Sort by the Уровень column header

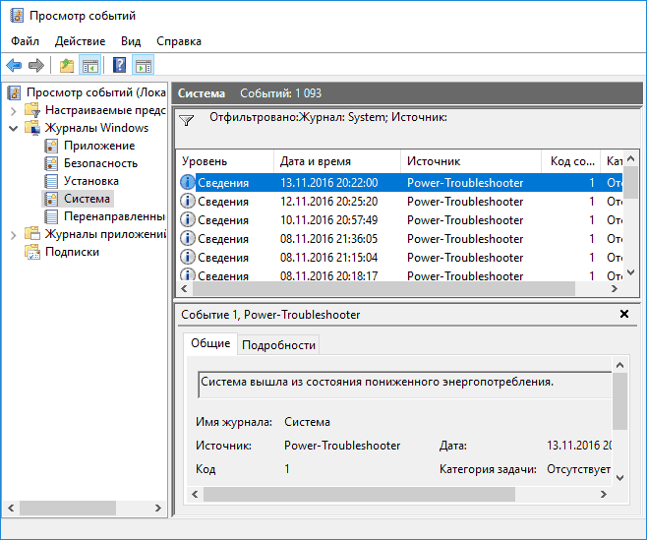225,161
